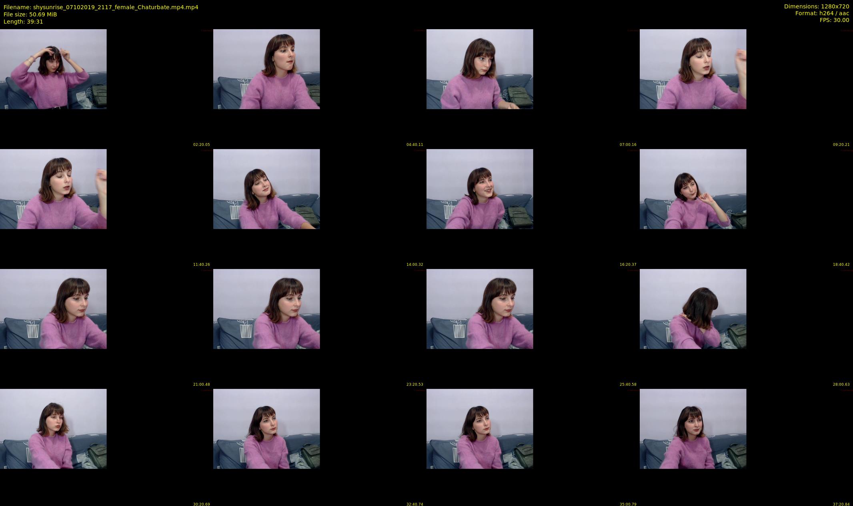The image size is (853, 506).
Task: Click the 18:40.42 timestamp marker
Action: coord(841,265)
